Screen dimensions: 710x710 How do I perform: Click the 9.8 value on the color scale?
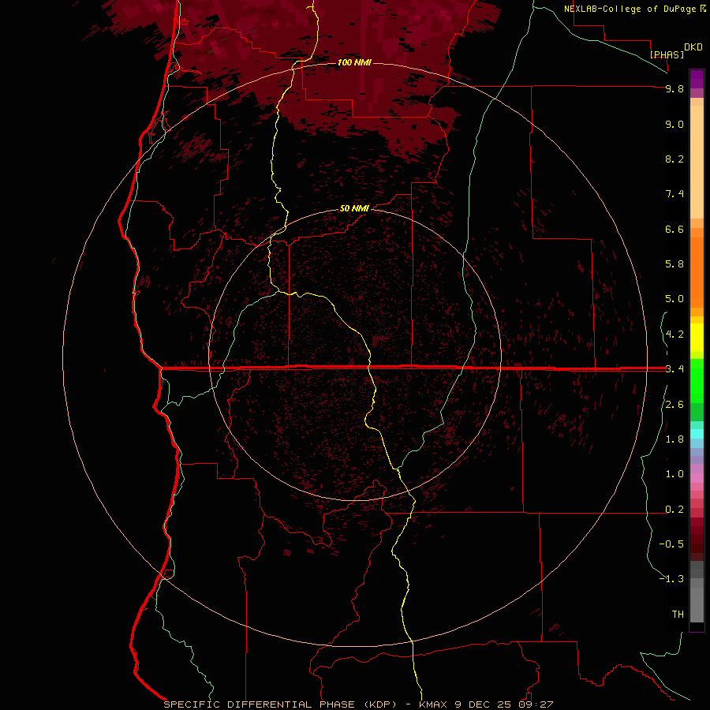click(x=674, y=88)
